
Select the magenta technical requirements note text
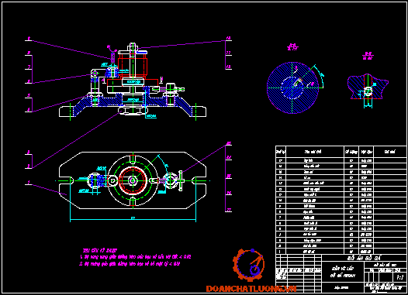[135, 257]
